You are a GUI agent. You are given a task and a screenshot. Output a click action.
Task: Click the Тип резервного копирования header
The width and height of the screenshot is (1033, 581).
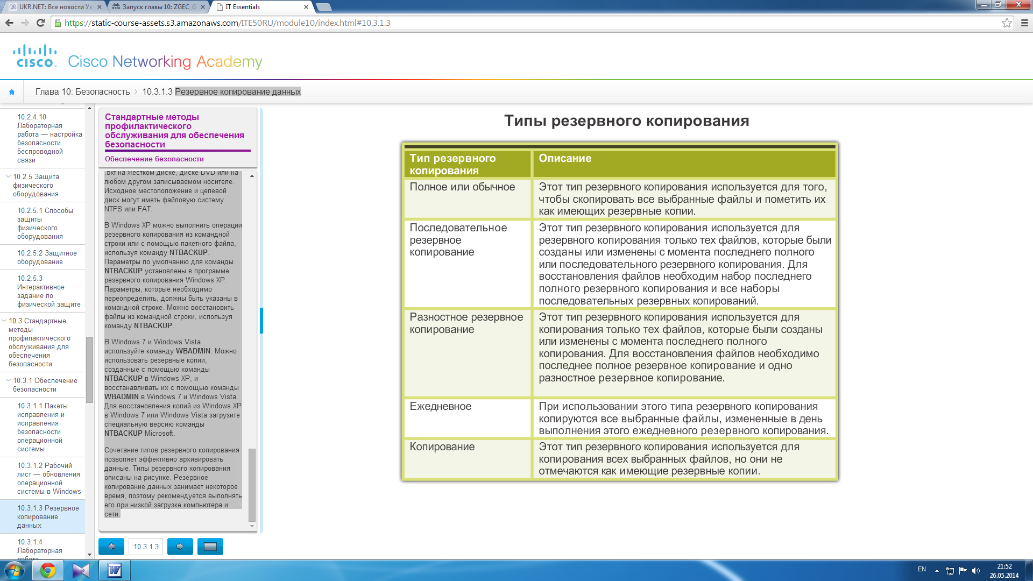(467, 164)
